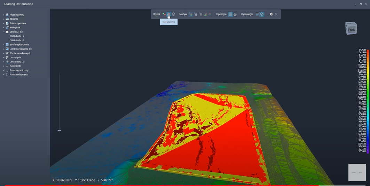370x186 pixels.
Task: Click the 5421.0 value on the elevation legend
Action: pyautogui.click(x=362, y=50)
